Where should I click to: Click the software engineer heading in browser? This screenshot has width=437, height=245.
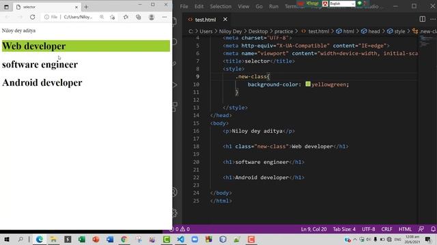click(x=40, y=65)
